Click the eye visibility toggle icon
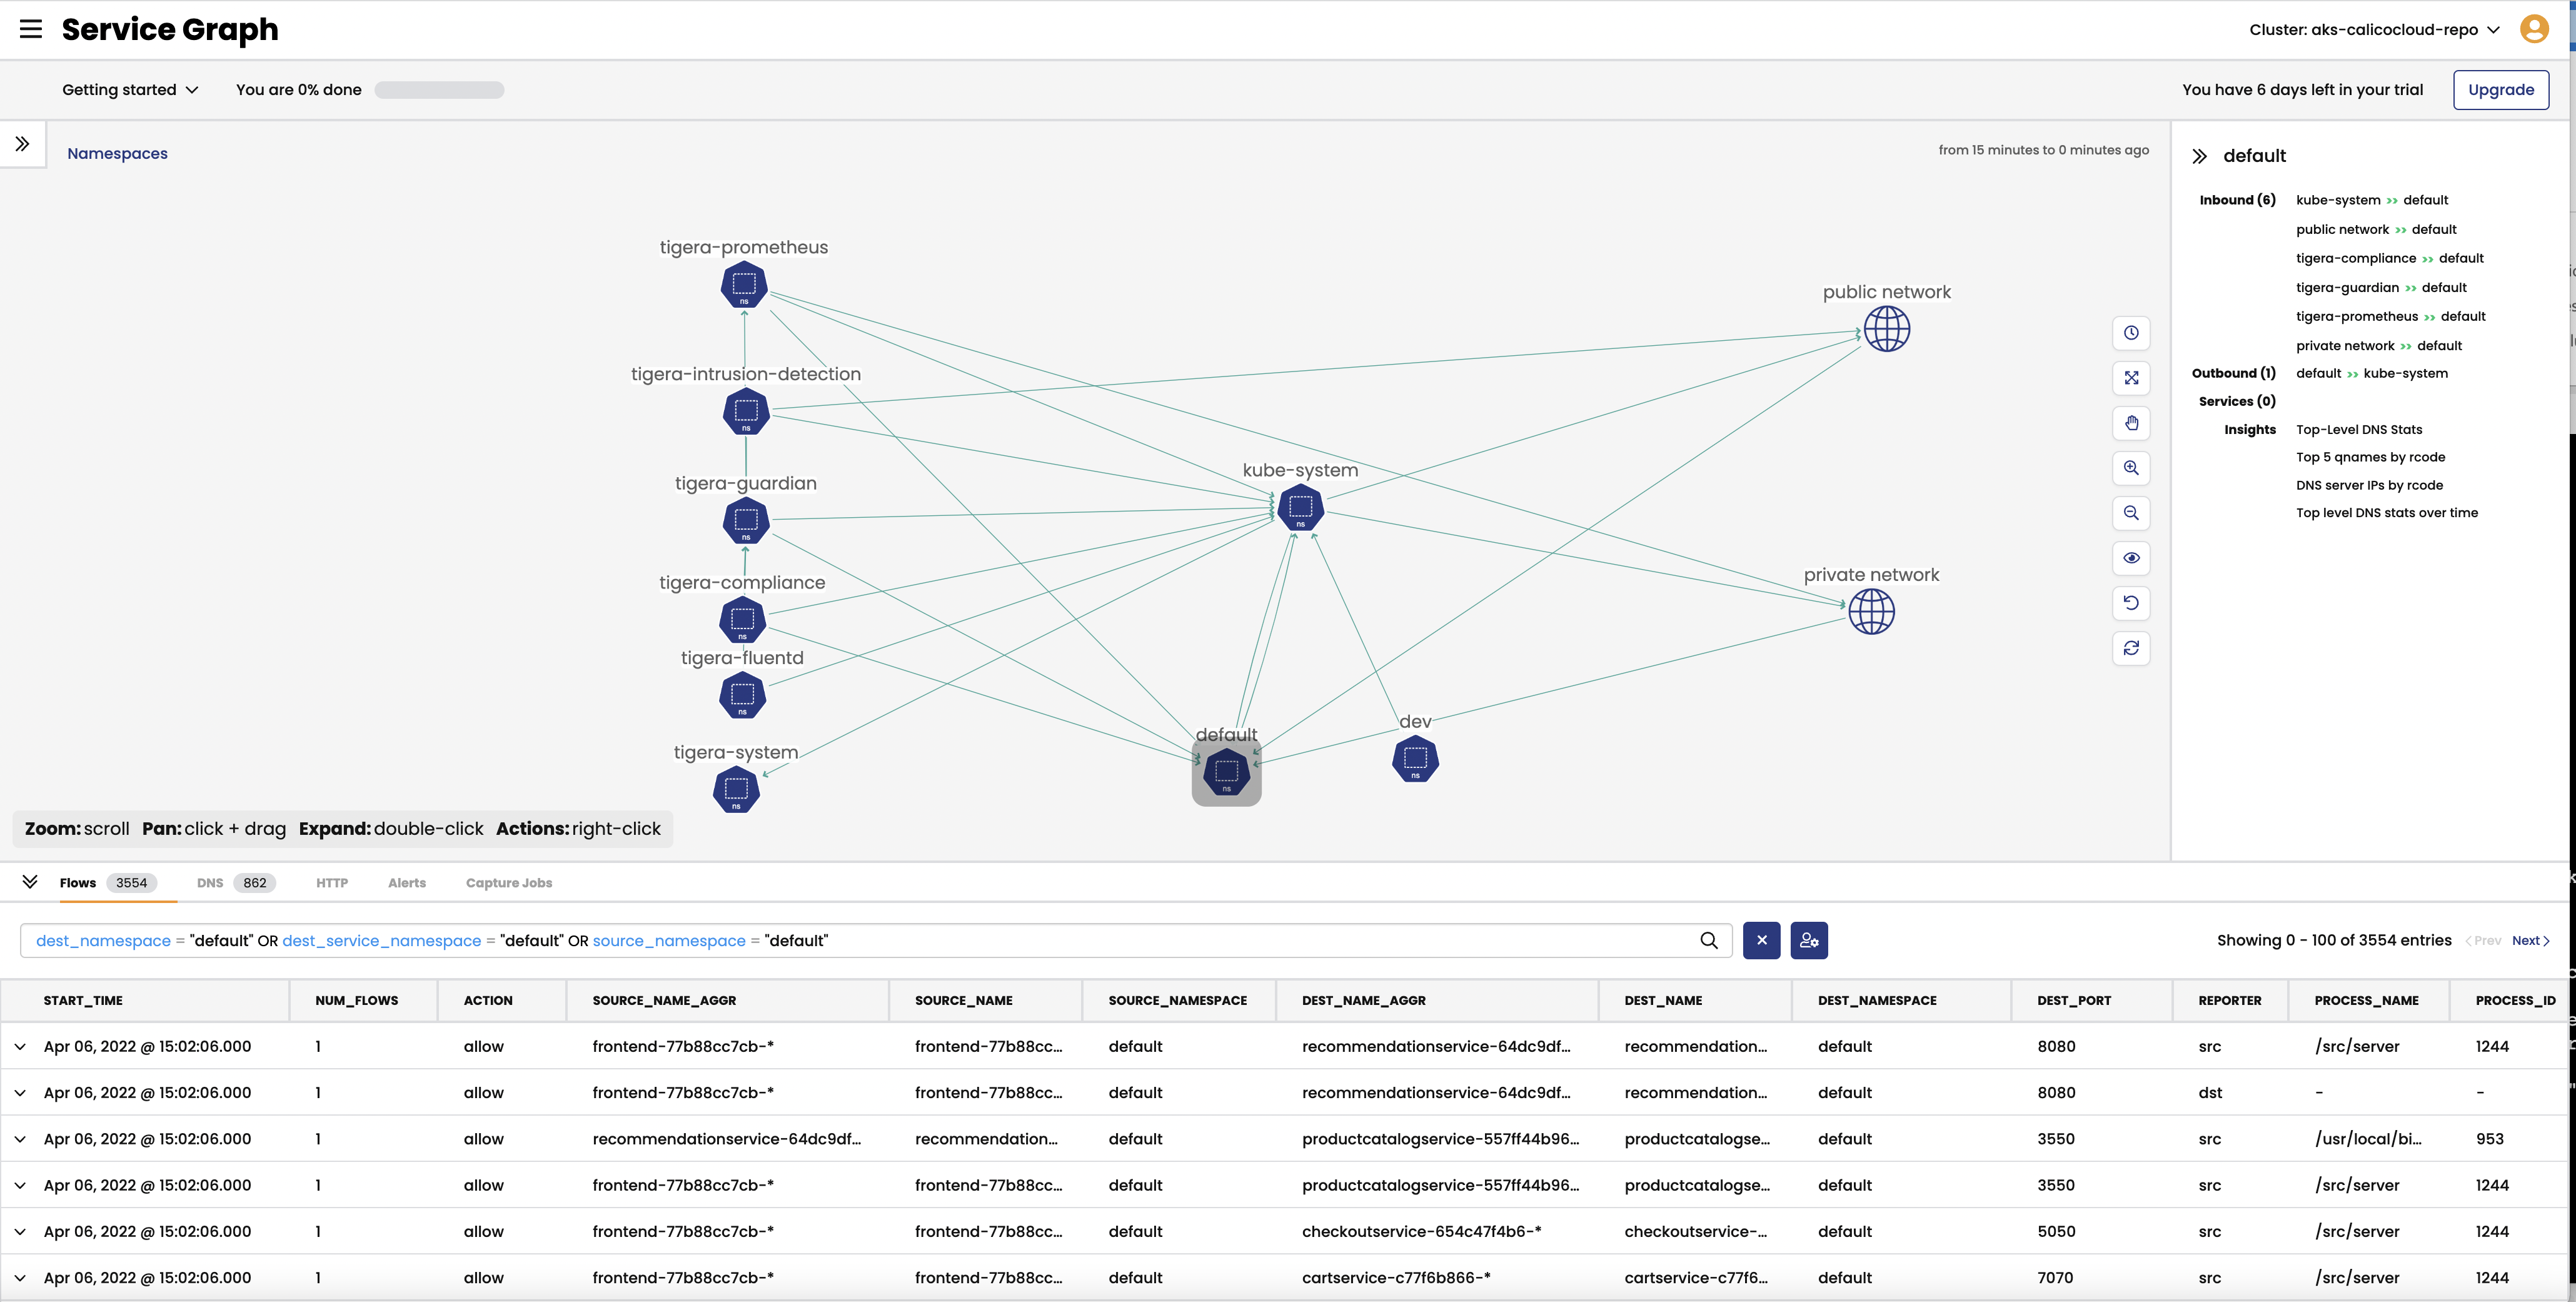2576x1302 pixels. tap(2131, 557)
